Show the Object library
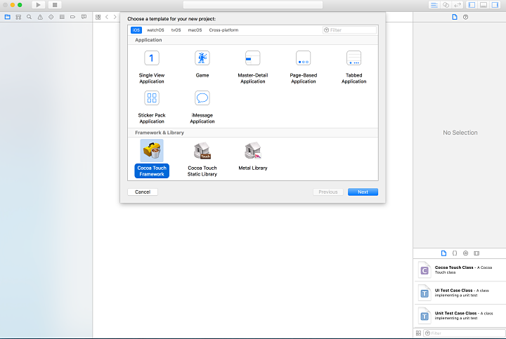This screenshot has width=506, height=339. click(x=465, y=253)
